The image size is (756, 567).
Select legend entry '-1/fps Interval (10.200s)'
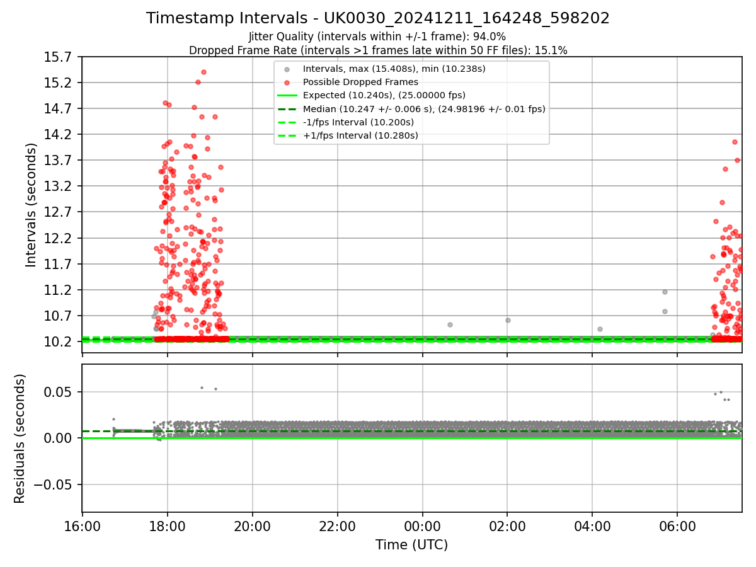point(359,122)
